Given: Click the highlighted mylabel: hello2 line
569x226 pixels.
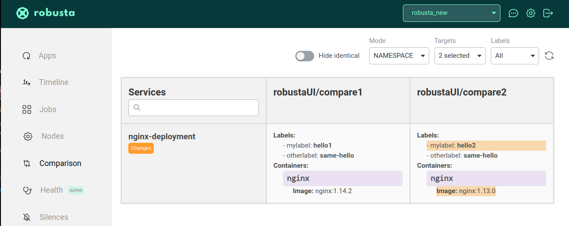Looking at the screenshot, I should click(x=486, y=145).
